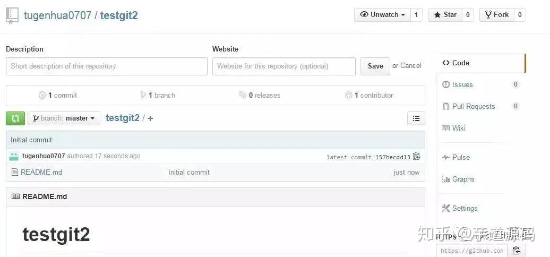Click the https://github.com clone URL field
550x257 pixels.
click(x=471, y=251)
